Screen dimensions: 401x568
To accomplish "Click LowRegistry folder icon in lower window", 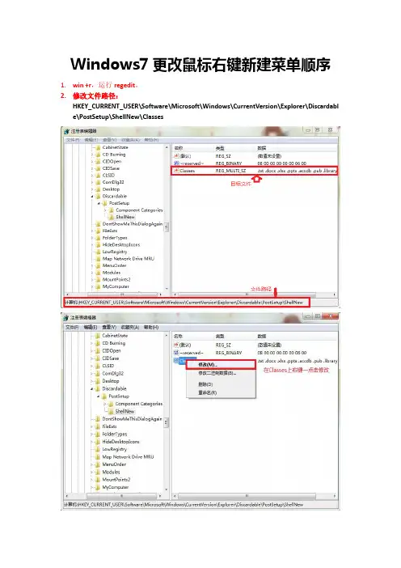I will pyautogui.click(x=97, y=449).
